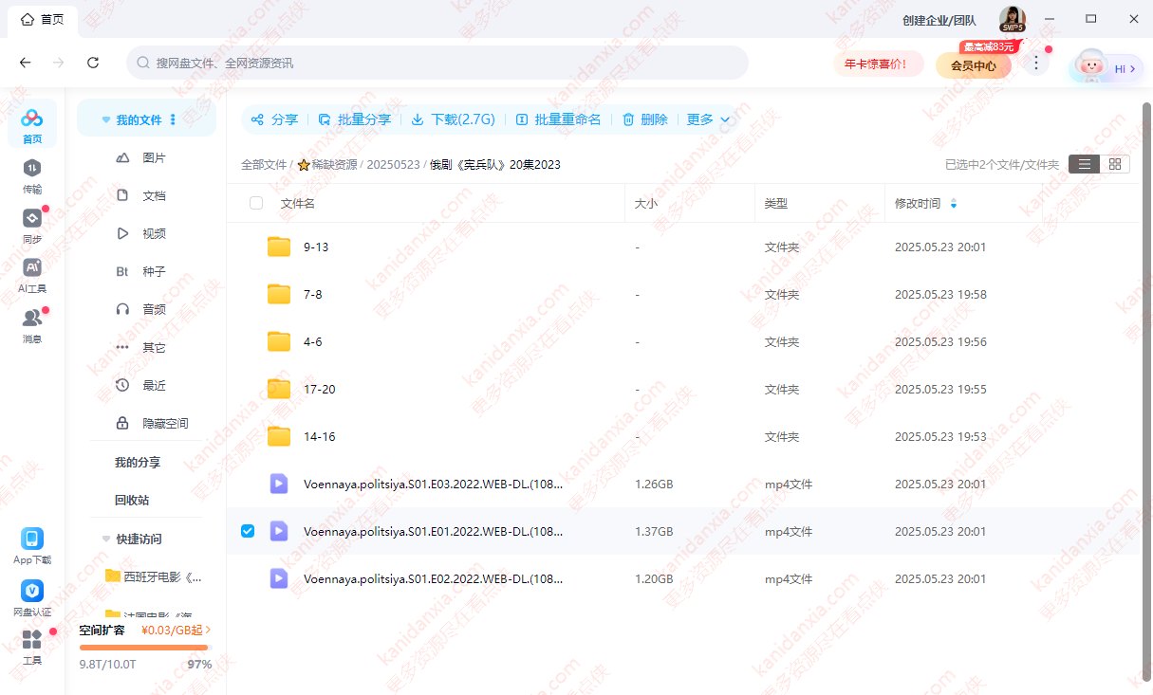Viewport: 1153px width, 695px height.
Task: Click the 会员中心 button
Action: pyautogui.click(x=974, y=65)
